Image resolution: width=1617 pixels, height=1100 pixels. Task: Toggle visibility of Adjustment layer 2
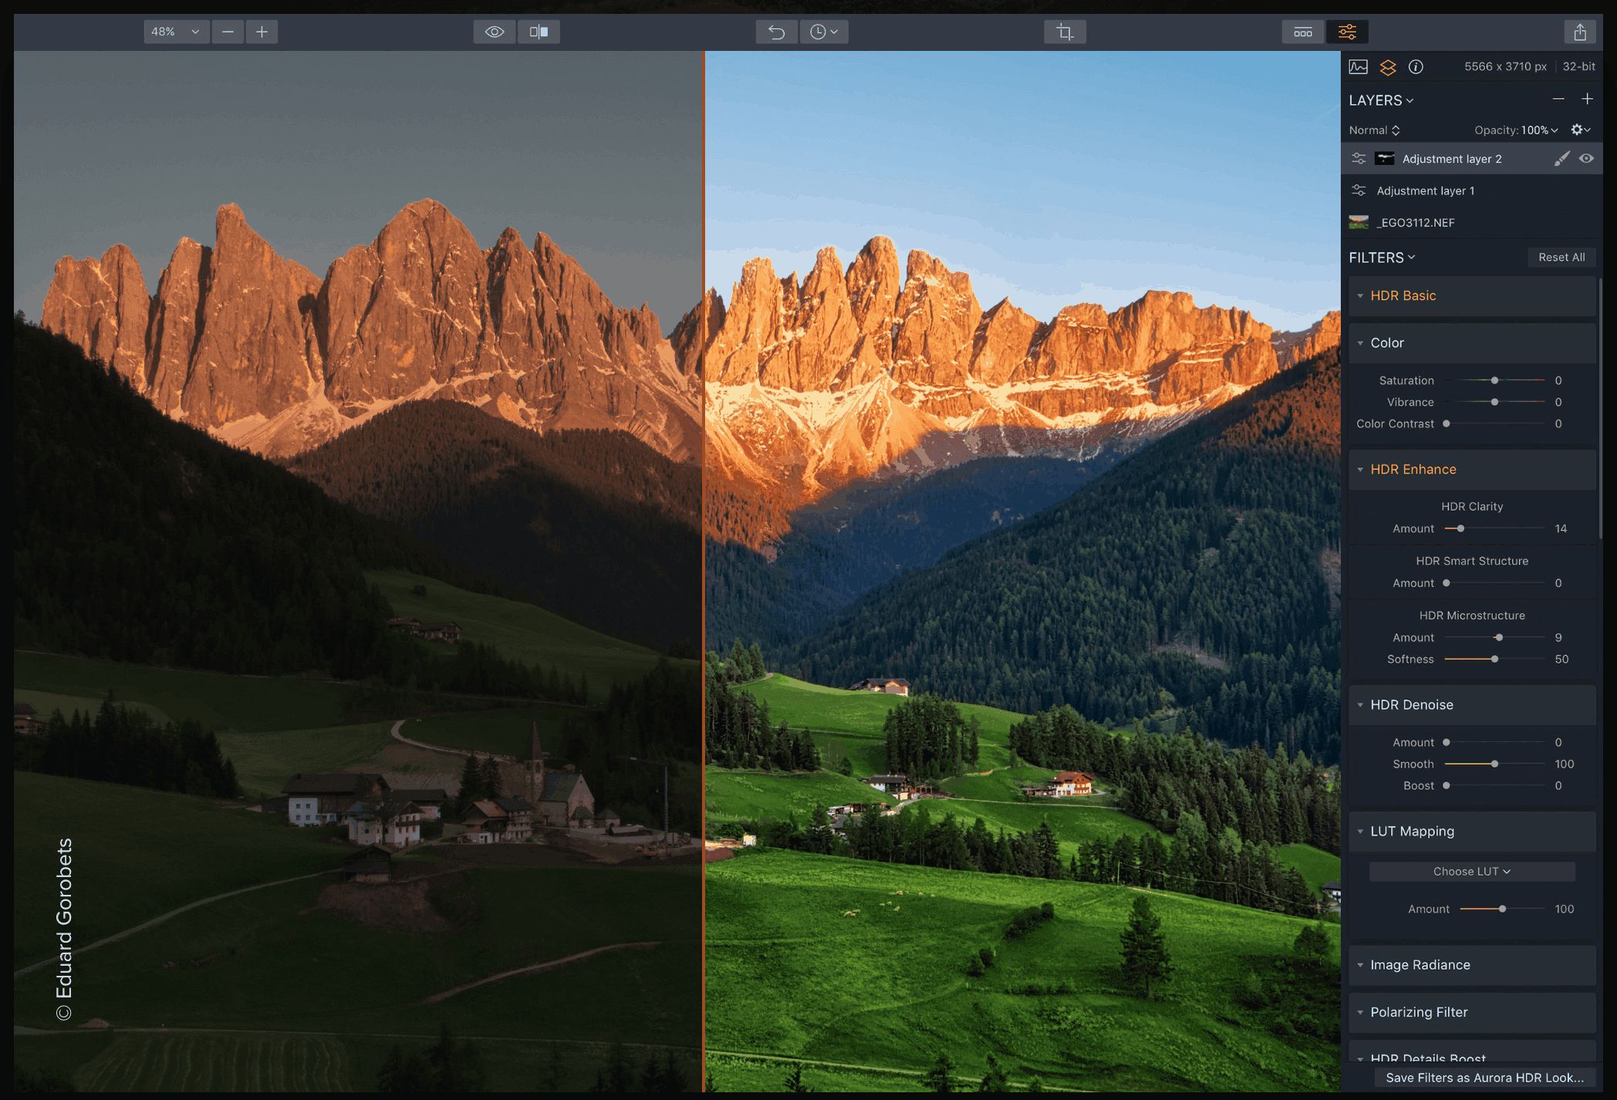(1586, 159)
